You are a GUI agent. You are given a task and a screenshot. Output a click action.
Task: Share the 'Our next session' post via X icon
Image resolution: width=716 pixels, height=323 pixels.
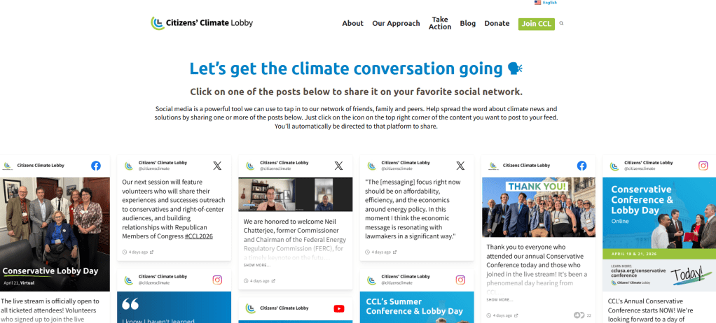[217, 166]
